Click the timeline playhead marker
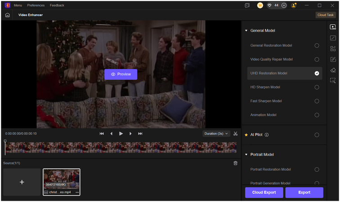The width and height of the screenshot is (340, 202). point(5,142)
